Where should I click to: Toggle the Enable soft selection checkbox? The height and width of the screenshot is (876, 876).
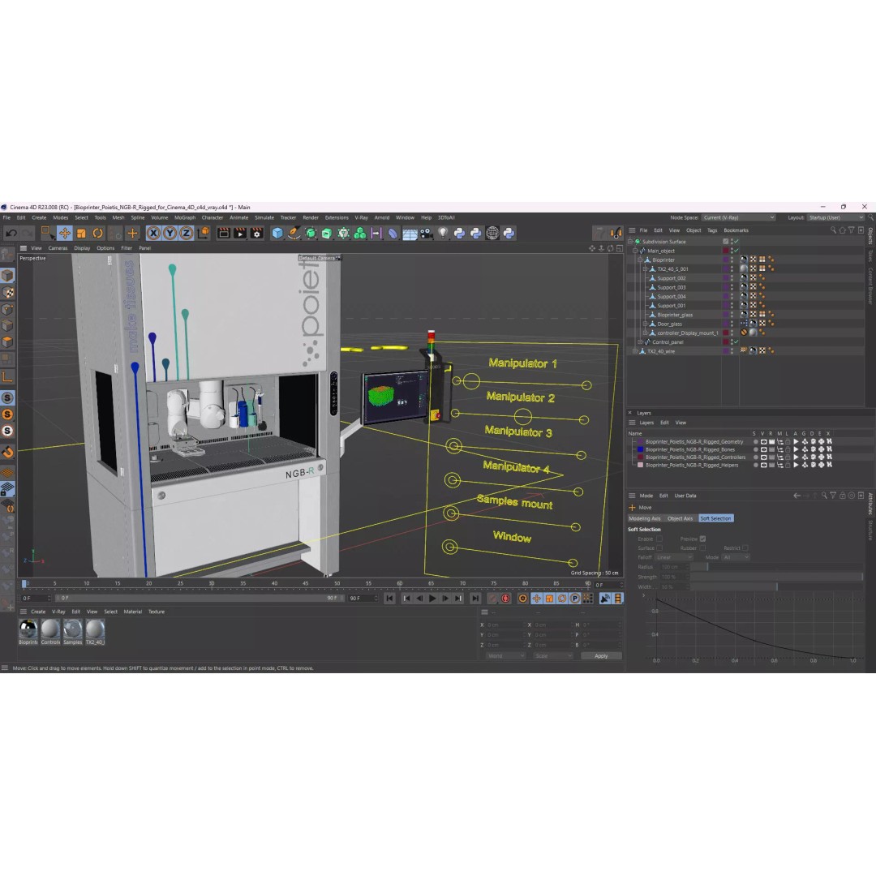(x=659, y=539)
